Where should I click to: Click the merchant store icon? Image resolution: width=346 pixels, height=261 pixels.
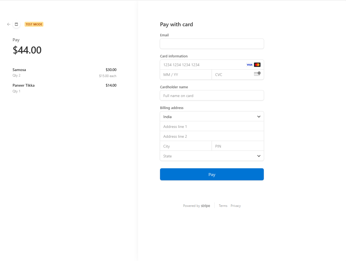pos(16,24)
